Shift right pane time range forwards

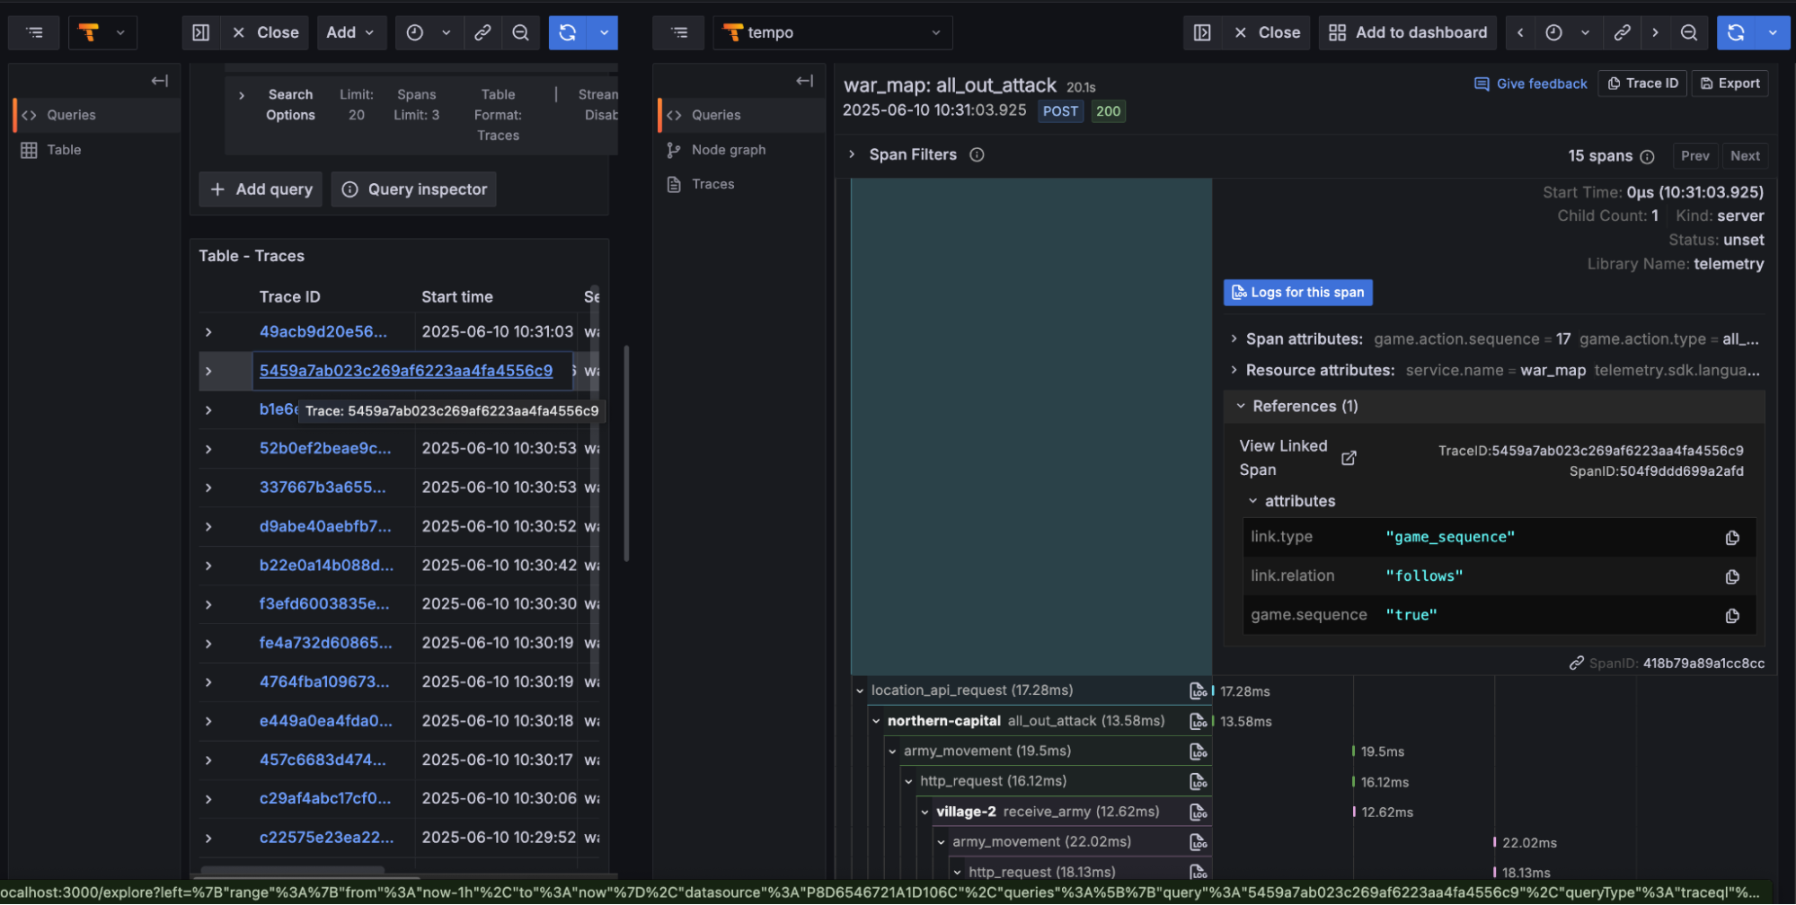tap(1655, 32)
